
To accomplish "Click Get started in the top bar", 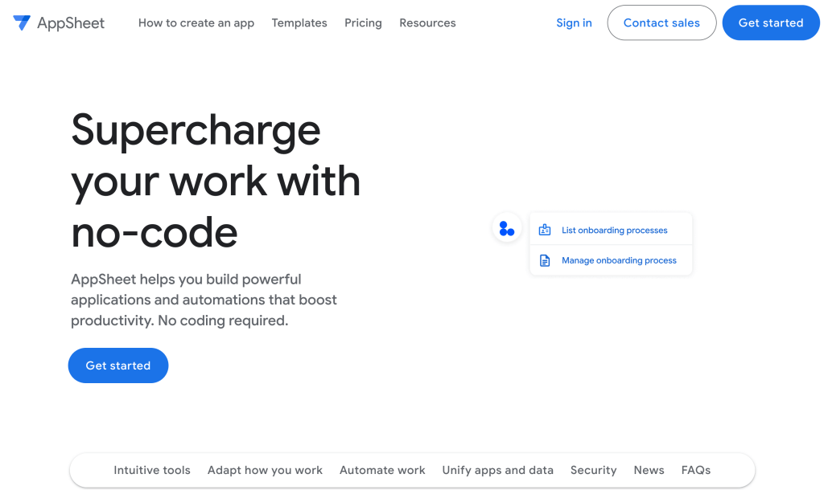I will point(770,22).
